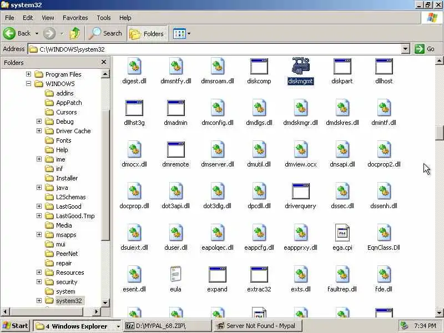Open the address bar dropdown list
Viewport: 444px width, 333px height.
click(x=405, y=49)
